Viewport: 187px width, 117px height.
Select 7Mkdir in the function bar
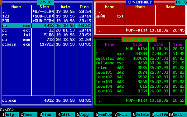click(122, 115)
